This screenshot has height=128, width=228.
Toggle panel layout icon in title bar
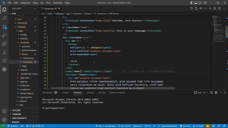pos(196,3)
